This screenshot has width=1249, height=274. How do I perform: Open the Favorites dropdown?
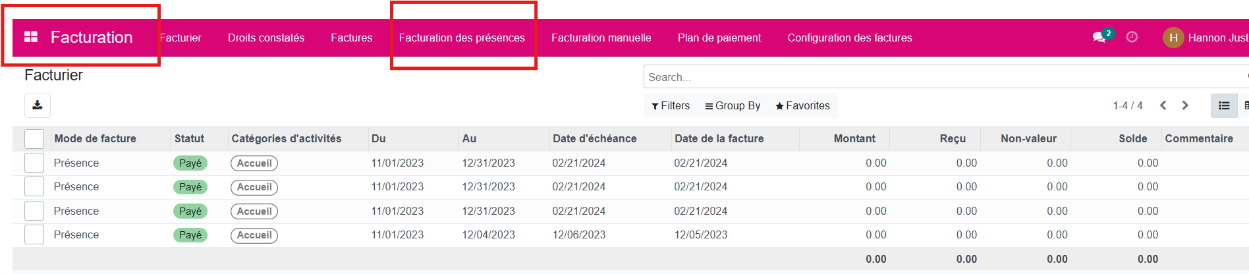(802, 105)
